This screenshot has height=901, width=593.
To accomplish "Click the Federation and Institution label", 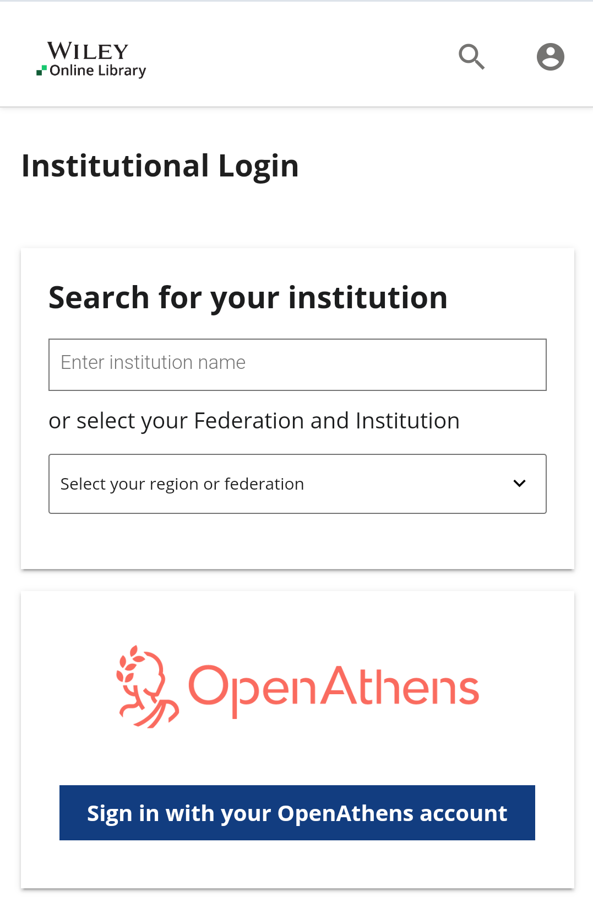I will [x=254, y=421].
